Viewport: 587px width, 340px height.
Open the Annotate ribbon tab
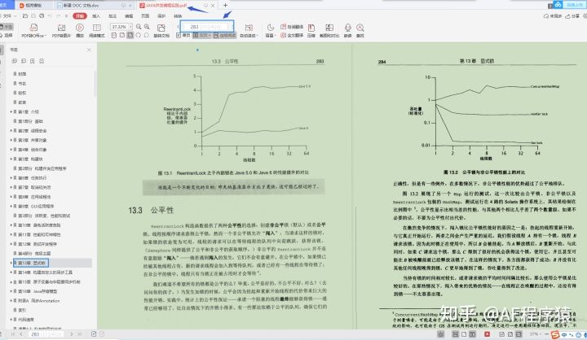(x=113, y=16)
